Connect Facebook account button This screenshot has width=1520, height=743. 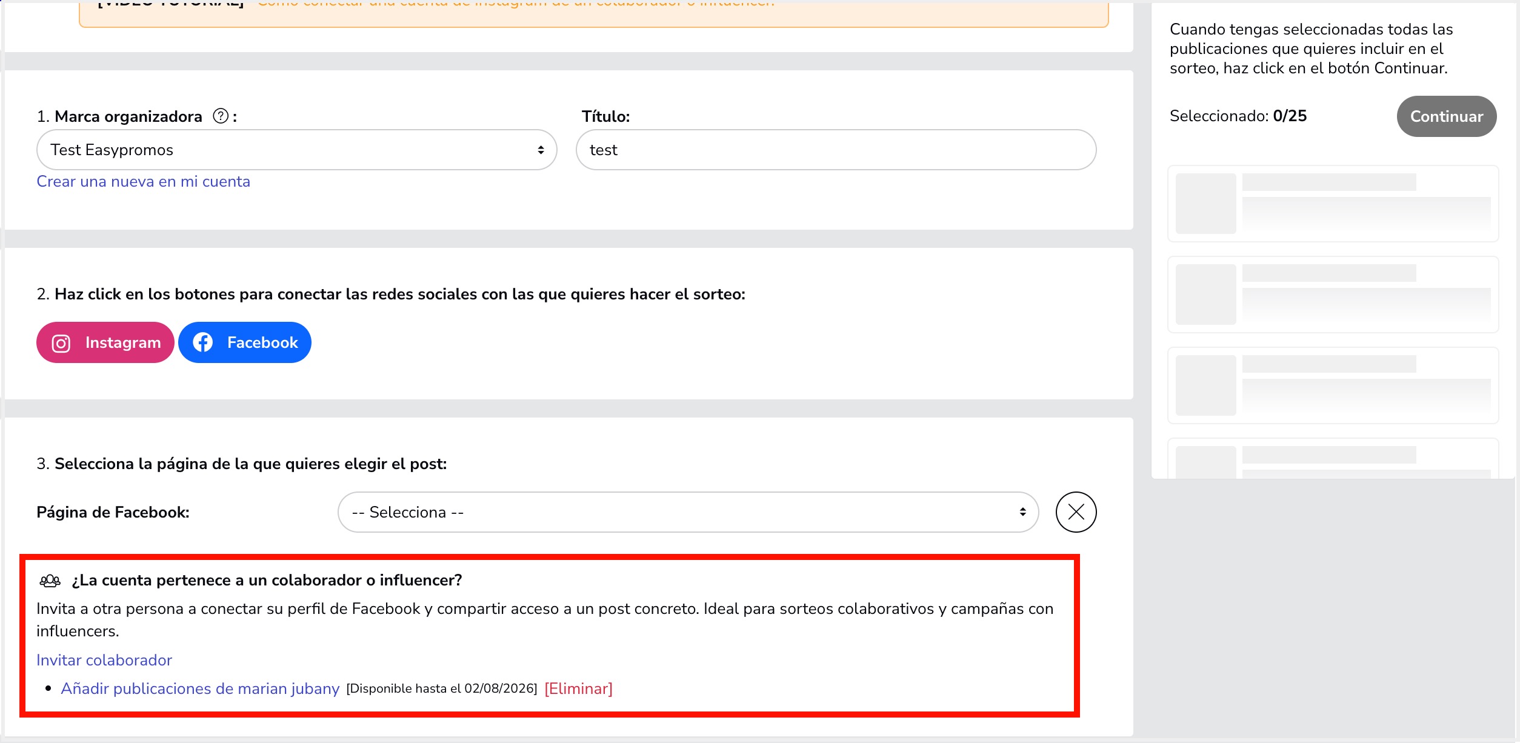[x=245, y=342]
